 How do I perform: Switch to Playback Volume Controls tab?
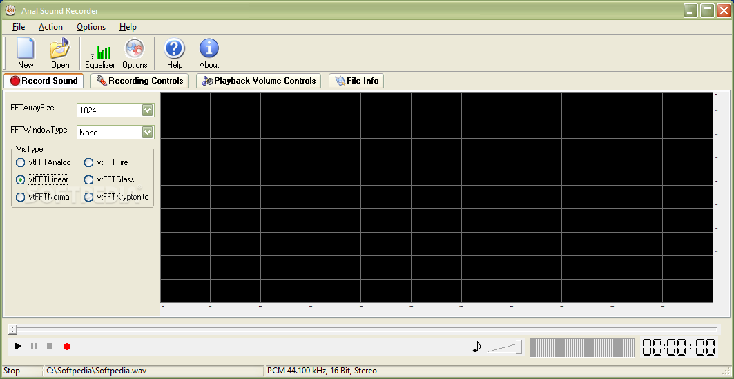coord(259,81)
